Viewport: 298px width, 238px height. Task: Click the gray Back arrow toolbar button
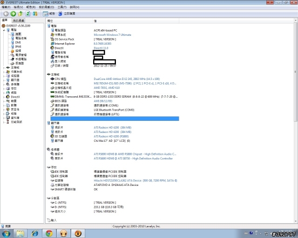[x=6, y=13]
